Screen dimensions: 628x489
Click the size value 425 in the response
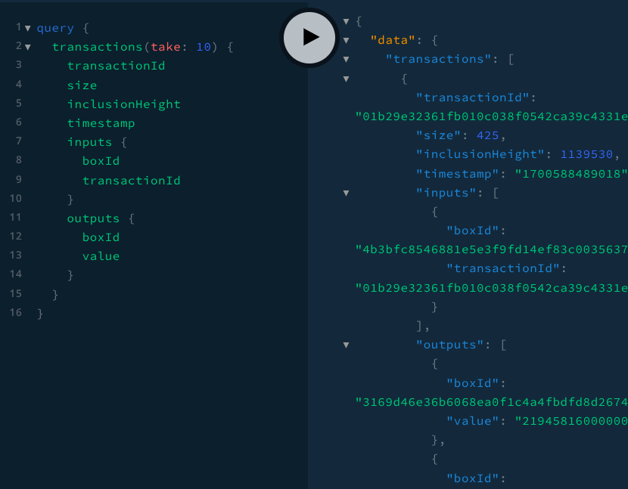pos(487,135)
